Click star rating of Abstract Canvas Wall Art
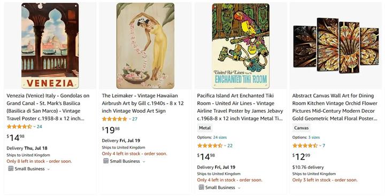The width and height of the screenshot is (385, 196). [x=305, y=145]
